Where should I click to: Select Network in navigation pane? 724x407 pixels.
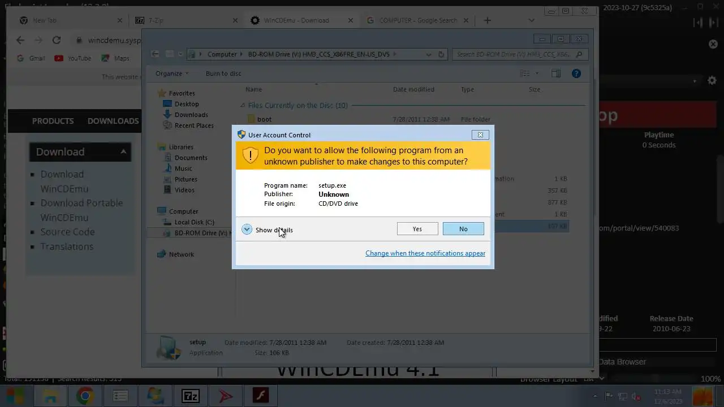point(182,254)
